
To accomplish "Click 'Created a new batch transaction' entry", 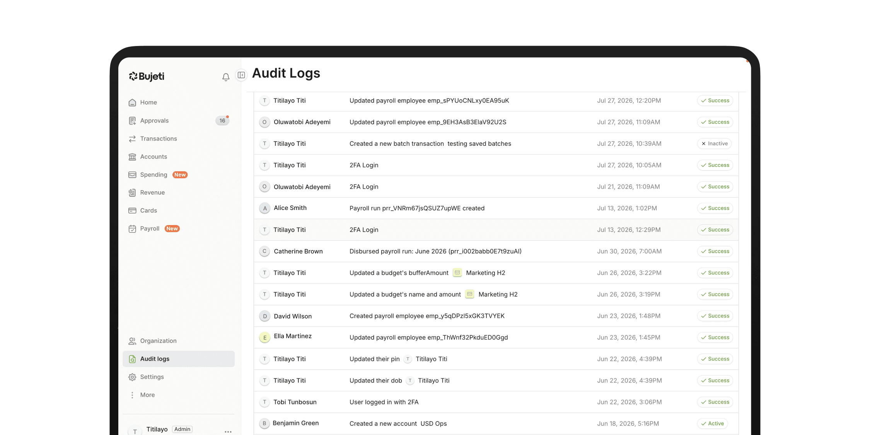I will point(430,144).
